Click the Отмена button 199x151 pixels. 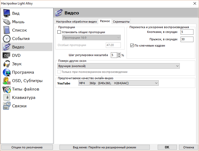(x=188, y=147)
